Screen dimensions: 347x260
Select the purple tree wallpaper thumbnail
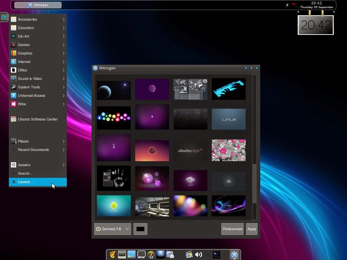pyautogui.click(x=190, y=180)
